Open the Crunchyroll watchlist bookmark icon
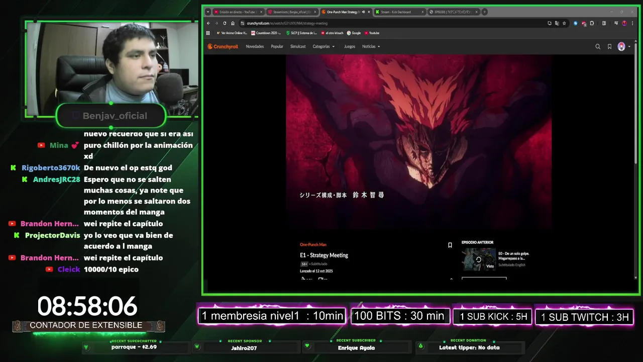Image resolution: width=643 pixels, height=362 pixels. tap(609, 47)
